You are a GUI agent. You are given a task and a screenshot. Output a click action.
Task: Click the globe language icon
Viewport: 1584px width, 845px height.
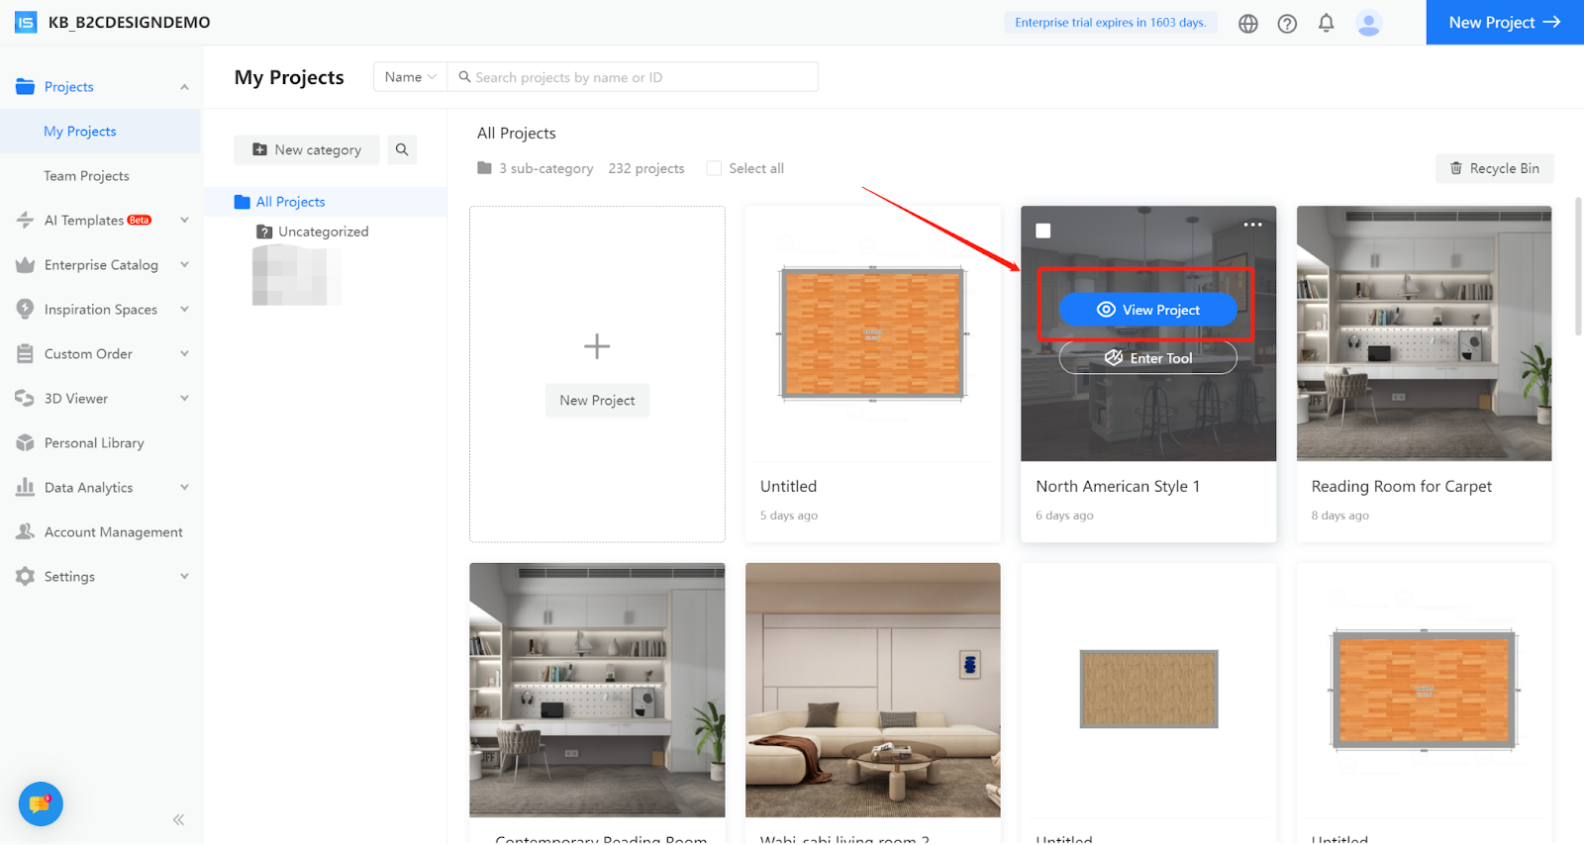pyautogui.click(x=1248, y=24)
